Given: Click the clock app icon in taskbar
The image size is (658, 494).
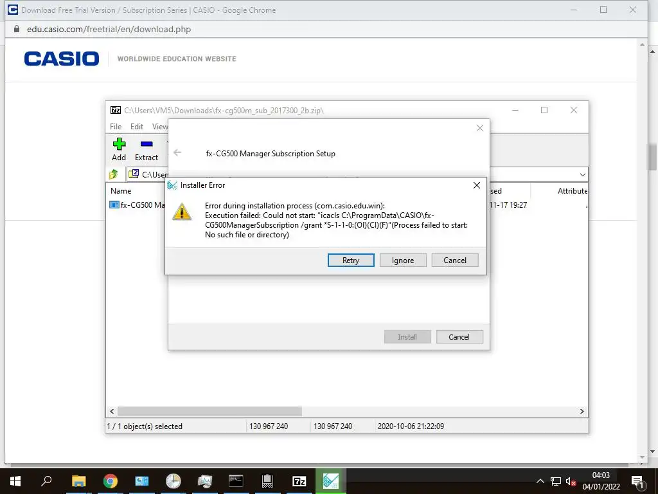Looking at the screenshot, I should (173, 480).
